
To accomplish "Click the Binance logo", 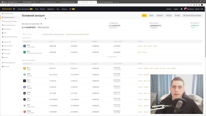I will click(7, 9).
